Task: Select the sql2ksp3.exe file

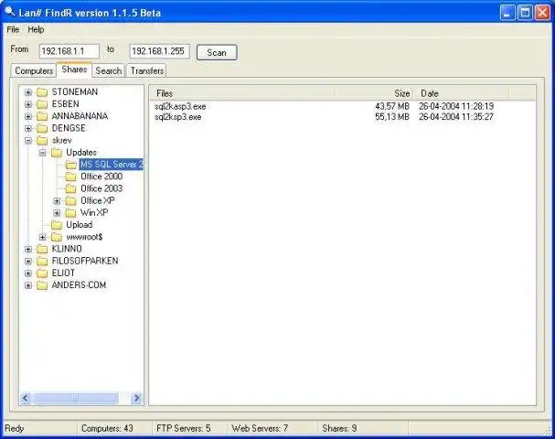Action: pos(177,117)
